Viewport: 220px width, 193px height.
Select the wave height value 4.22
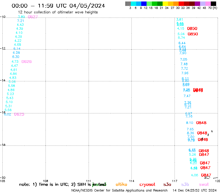(18, 41)
